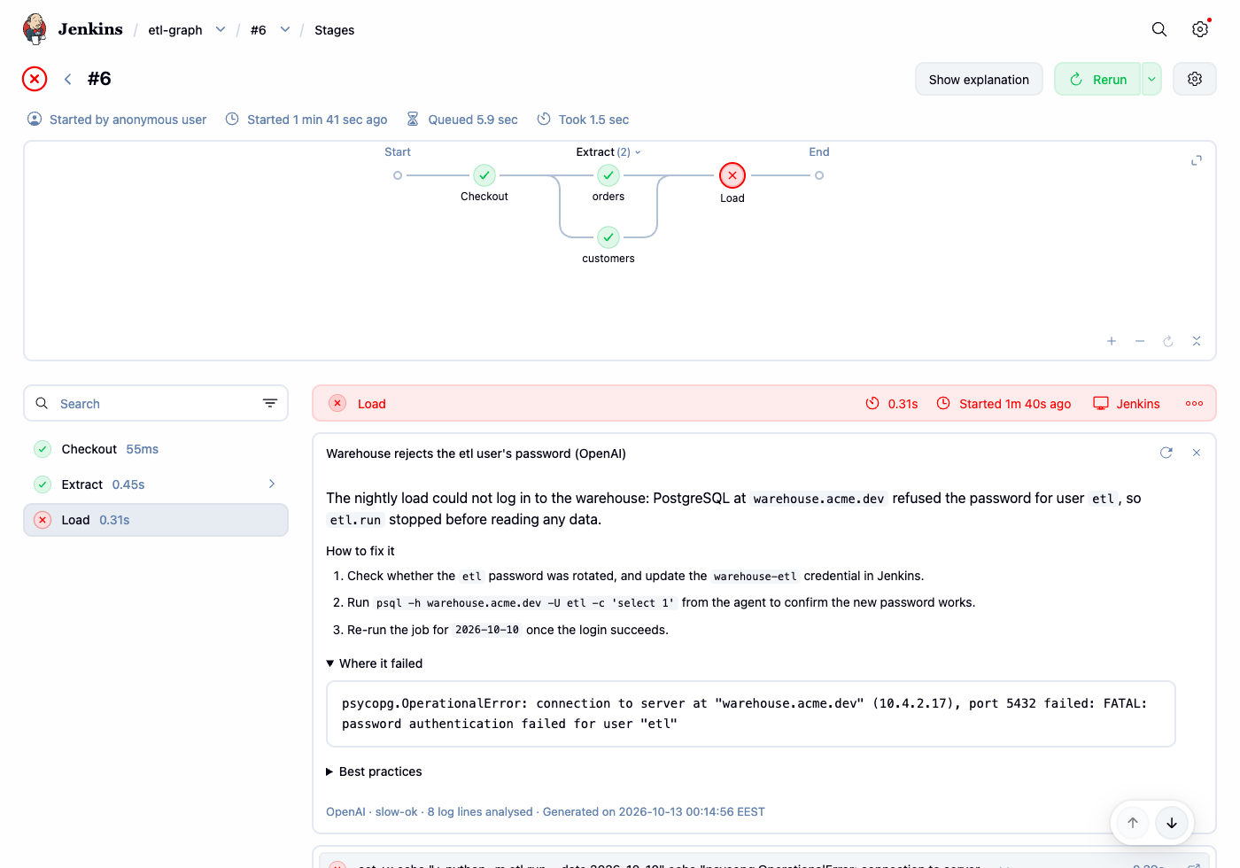Open the stage search filter options icon
Image resolution: width=1240 pixels, height=868 pixels.
pyautogui.click(x=270, y=403)
